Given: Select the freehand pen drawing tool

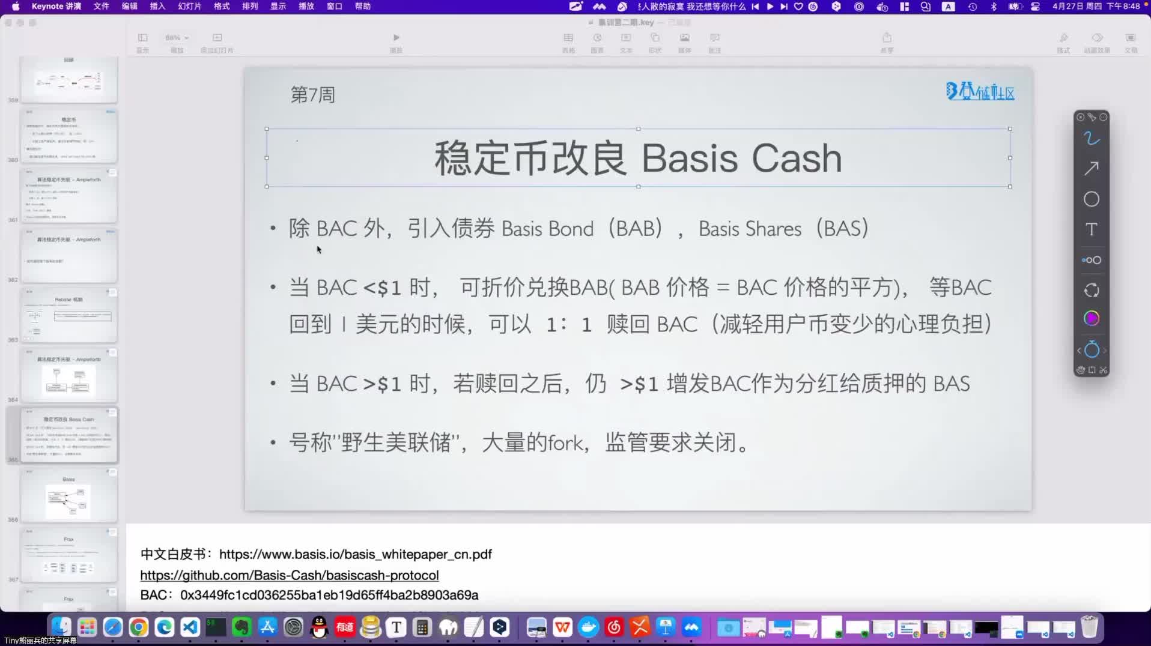Looking at the screenshot, I should tap(1091, 139).
